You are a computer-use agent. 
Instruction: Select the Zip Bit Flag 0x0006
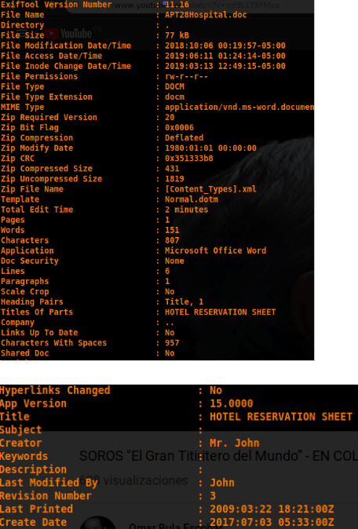[179, 127]
